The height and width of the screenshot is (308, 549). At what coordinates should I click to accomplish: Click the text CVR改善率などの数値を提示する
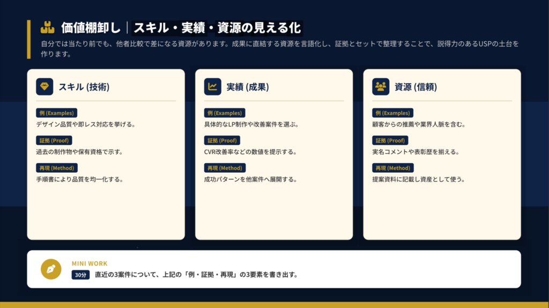click(250, 152)
